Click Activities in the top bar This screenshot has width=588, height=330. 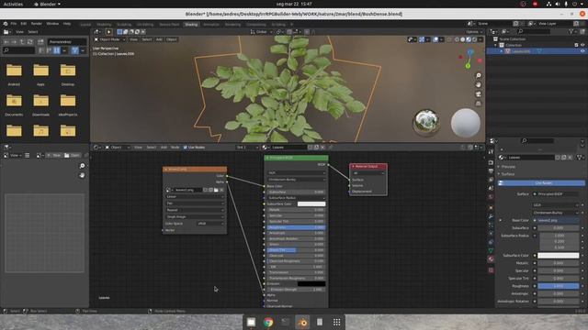13,4
